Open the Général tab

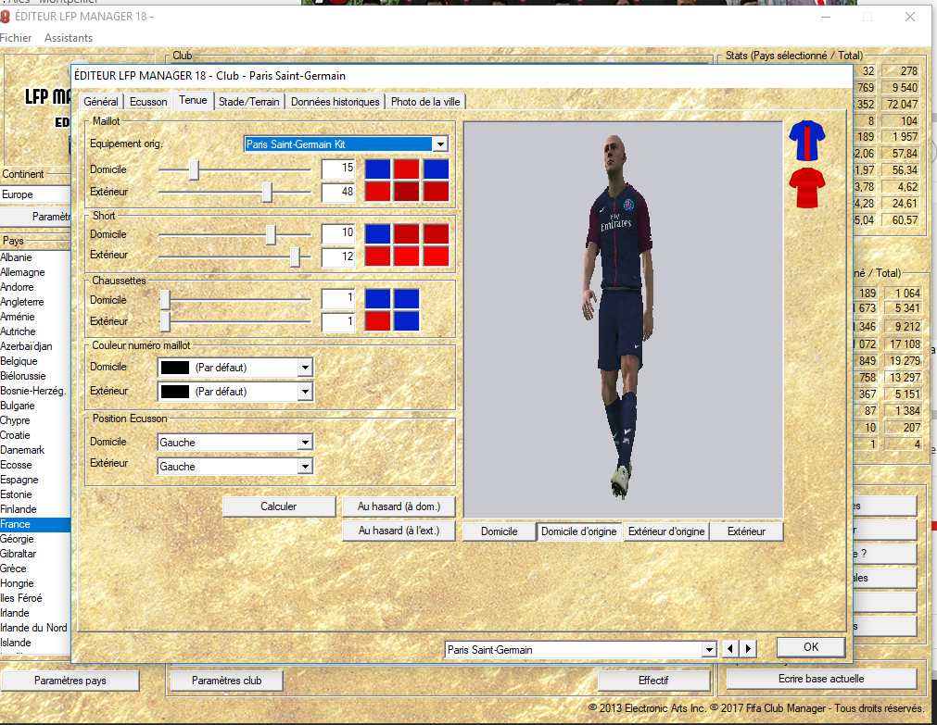coord(101,102)
